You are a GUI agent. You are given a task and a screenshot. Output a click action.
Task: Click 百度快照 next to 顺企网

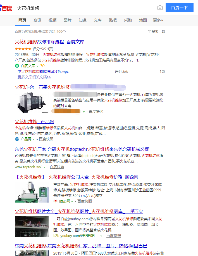85,201
